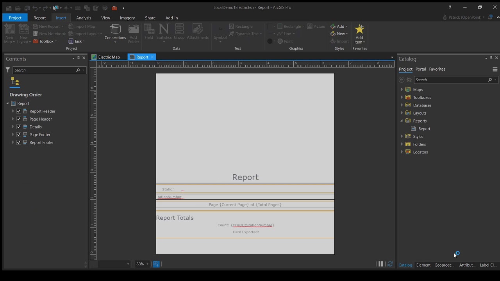Viewport: 500px width, 281px height.
Task: Expand the Toolboxes node in Catalog
Action: click(402, 97)
